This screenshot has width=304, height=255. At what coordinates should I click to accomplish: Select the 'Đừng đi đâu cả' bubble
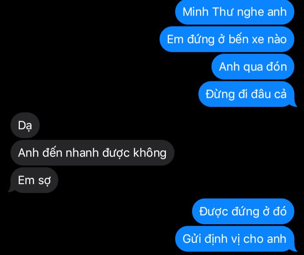(247, 94)
